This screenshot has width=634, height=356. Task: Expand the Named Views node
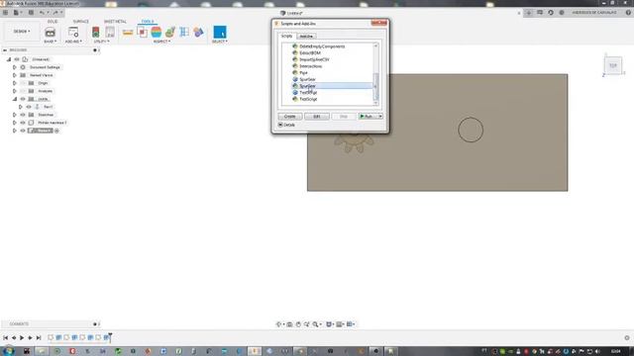point(15,75)
